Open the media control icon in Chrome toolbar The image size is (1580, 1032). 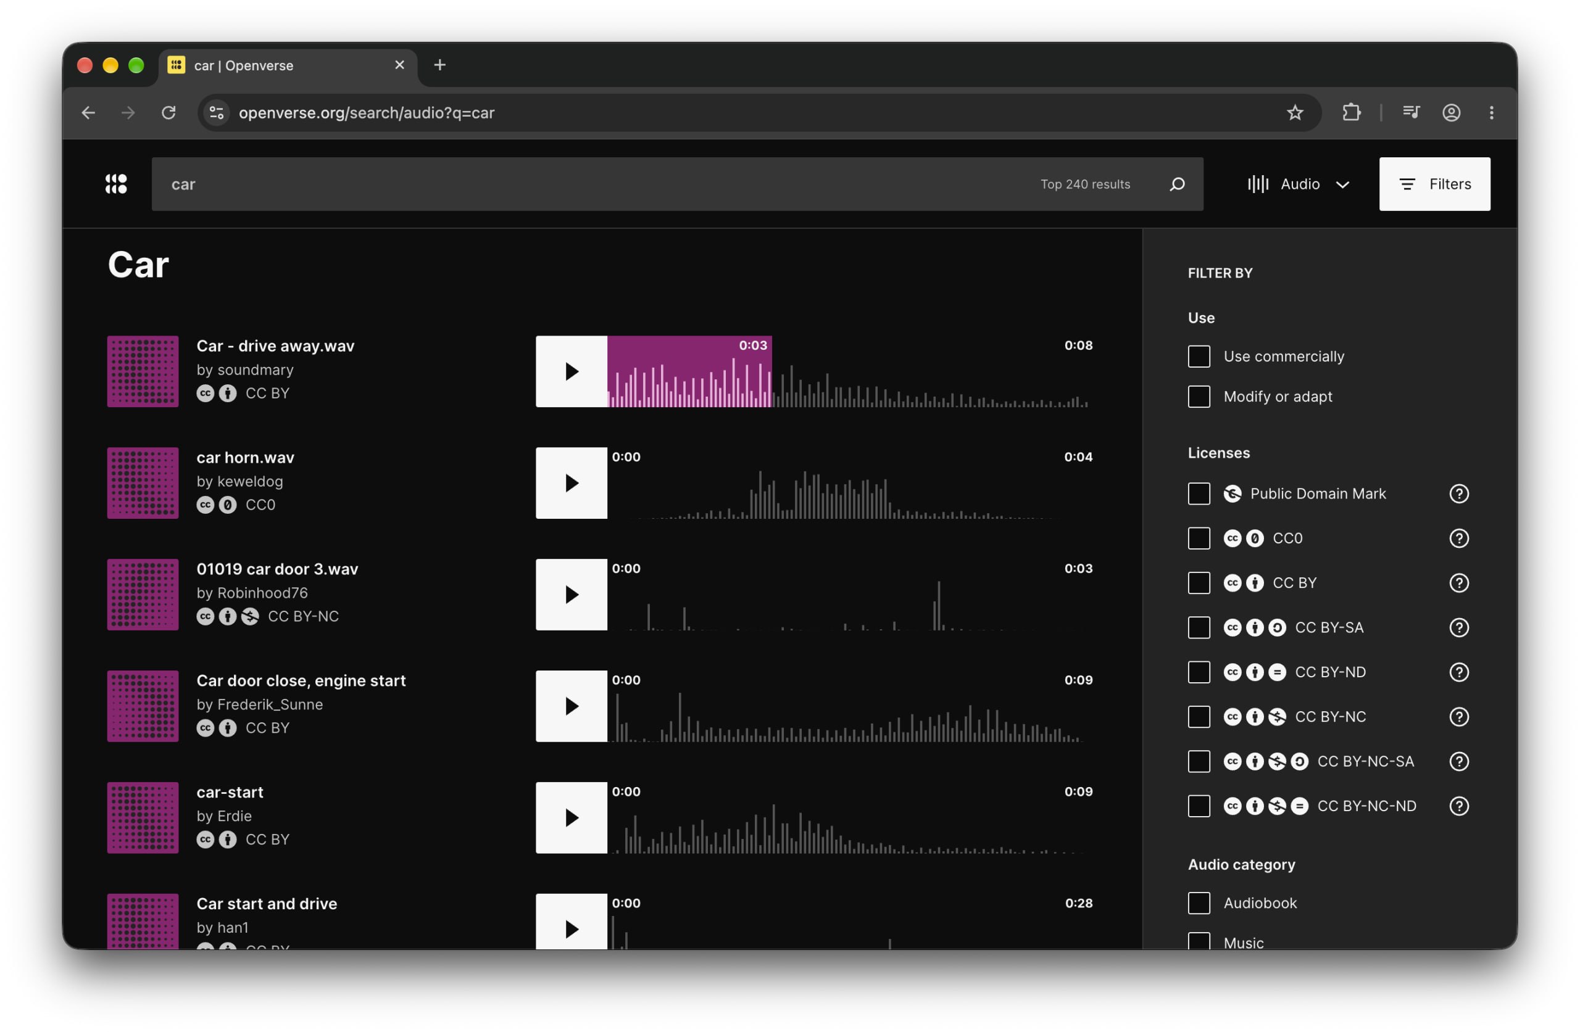click(x=1411, y=113)
